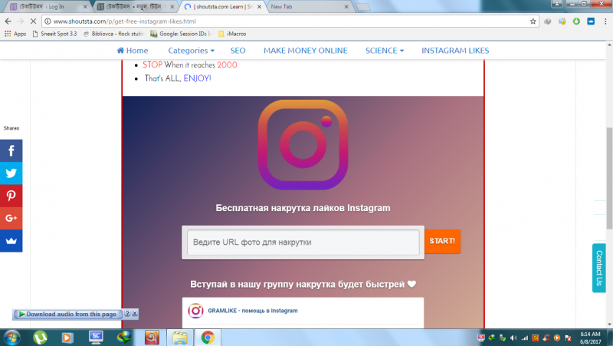Close the shoutsta.com tab
Image resolution: width=613 pixels, height=346 pixels.
point(259,7)
